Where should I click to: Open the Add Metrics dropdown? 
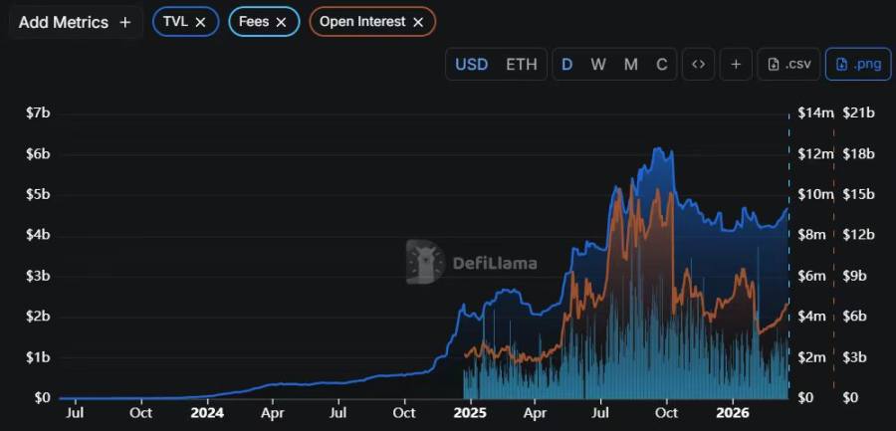click(75, 22)
